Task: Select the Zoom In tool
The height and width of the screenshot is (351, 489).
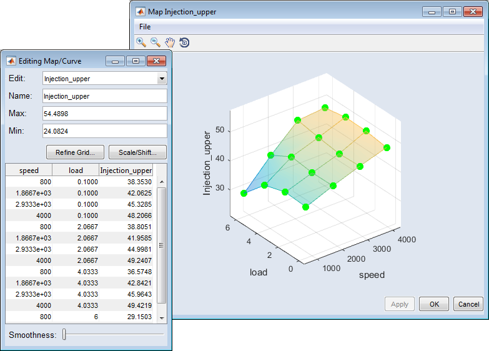Action: (x=141, y=42)
